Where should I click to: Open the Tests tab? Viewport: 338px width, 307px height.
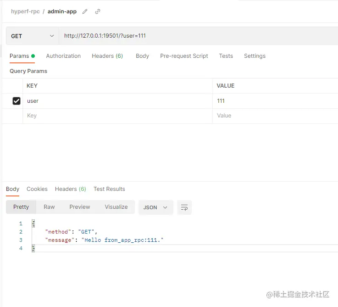point(226,56)
